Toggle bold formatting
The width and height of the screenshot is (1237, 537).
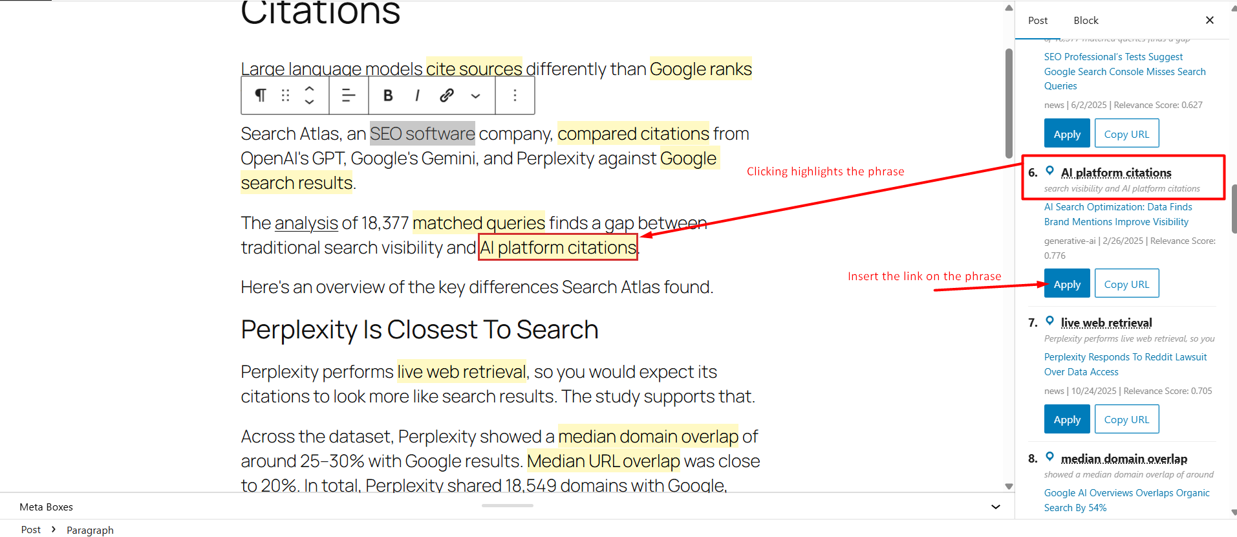click(388, 96)
